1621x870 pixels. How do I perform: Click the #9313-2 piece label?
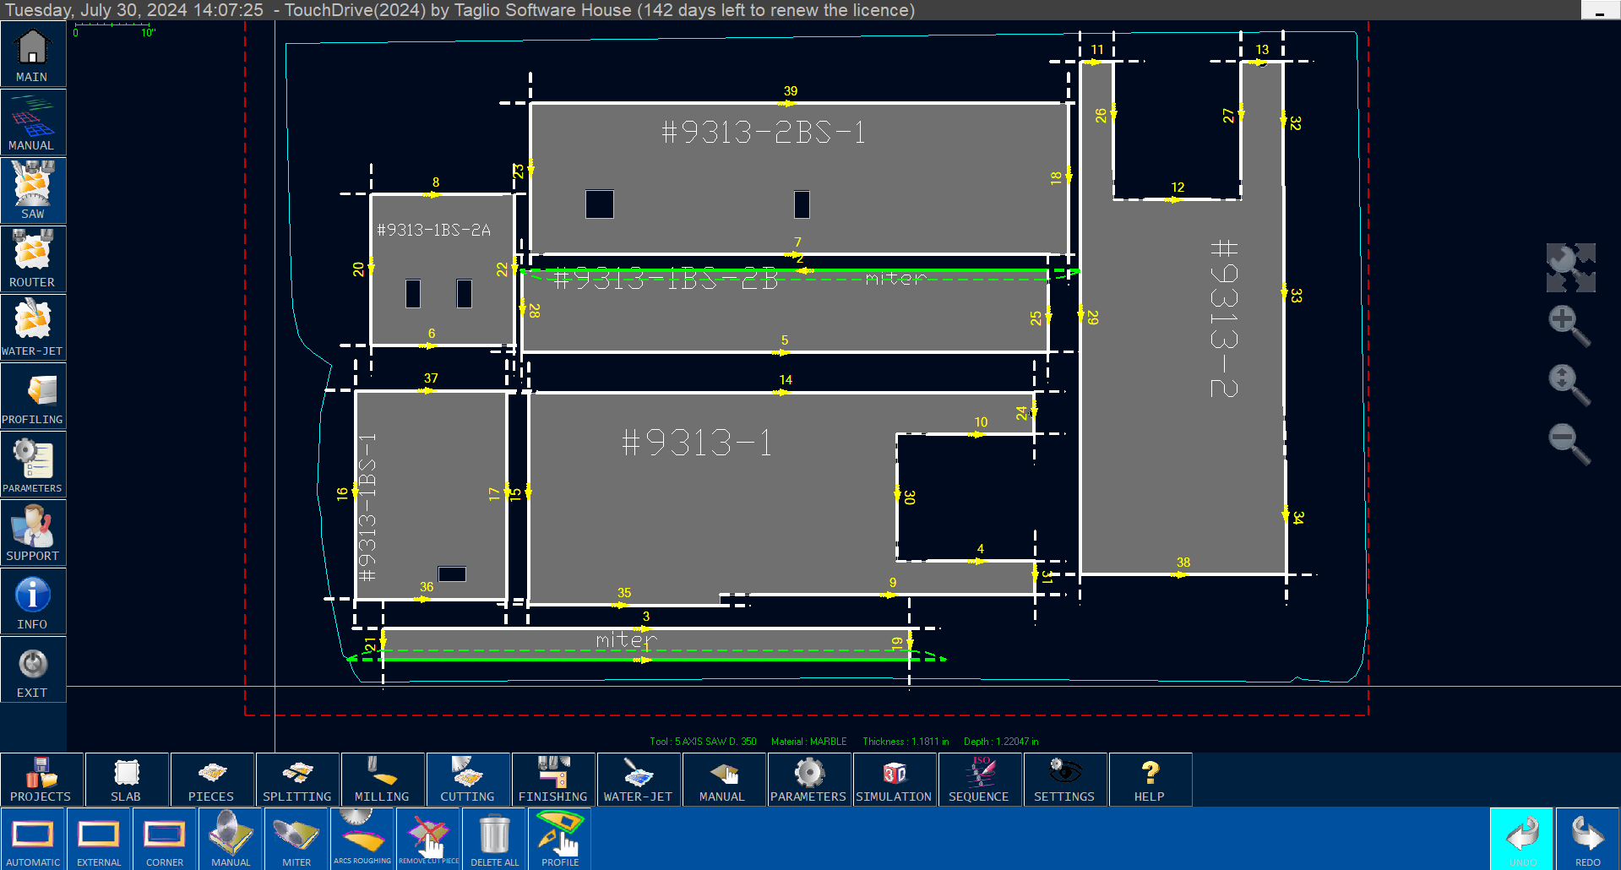(x=1224, y=318)
